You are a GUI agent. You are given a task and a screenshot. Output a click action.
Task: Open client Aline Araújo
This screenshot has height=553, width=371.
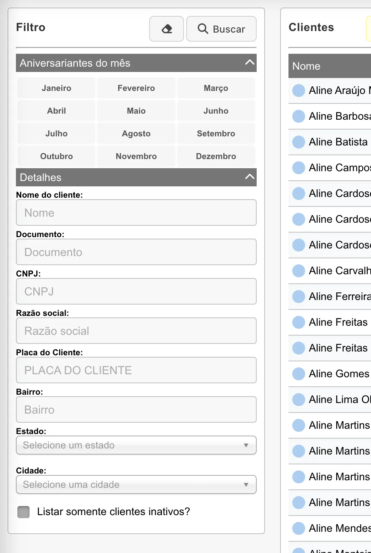340,91
